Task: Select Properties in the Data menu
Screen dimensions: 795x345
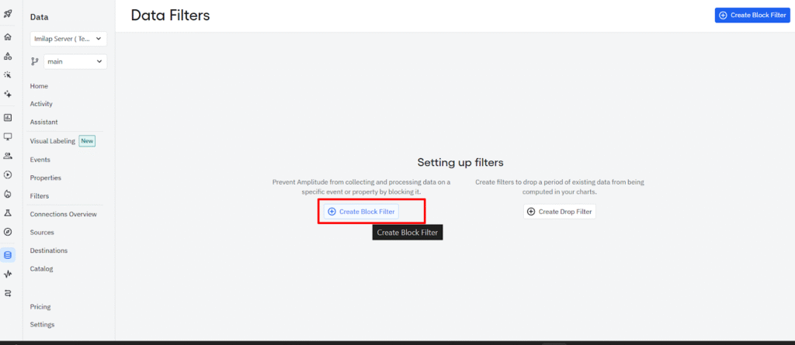Action: 45,178
